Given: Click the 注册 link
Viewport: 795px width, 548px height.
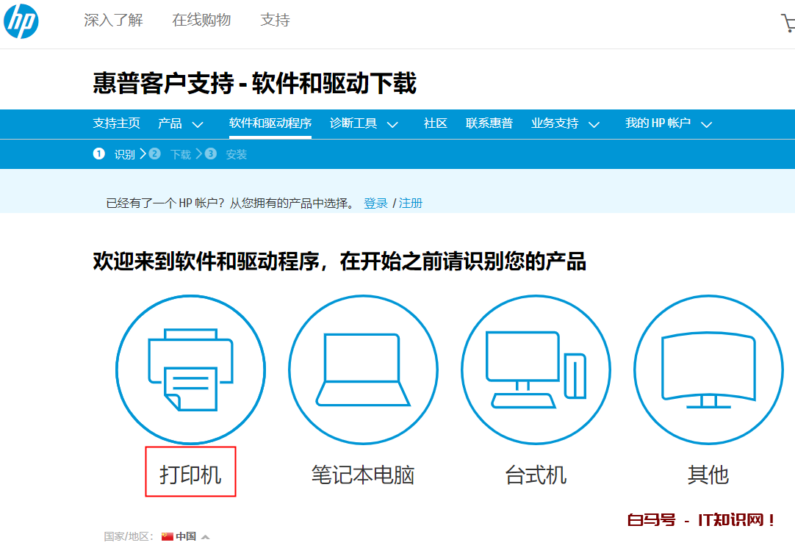Looking at the screenshot, I should click(x=411, y=203).
